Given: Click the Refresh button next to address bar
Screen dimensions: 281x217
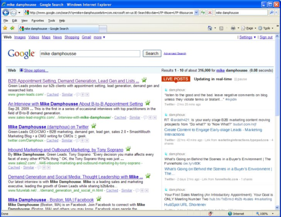Looking at the screenshot, I should (x=203, y=13).
